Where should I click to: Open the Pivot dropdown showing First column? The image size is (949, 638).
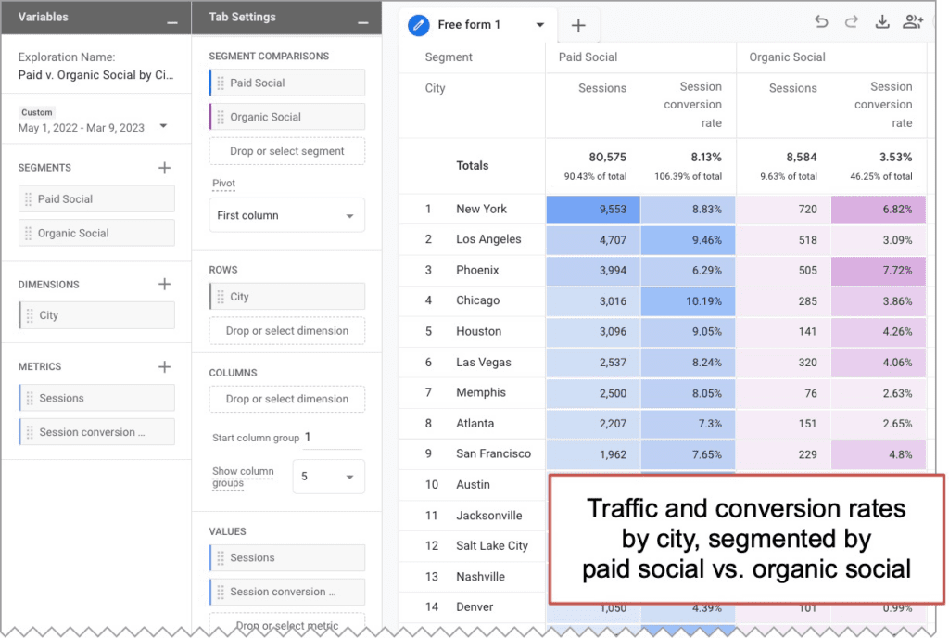286,215
